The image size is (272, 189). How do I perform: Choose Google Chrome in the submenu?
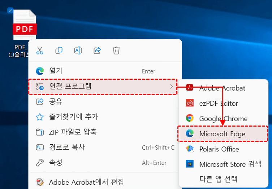coord(223,119)
